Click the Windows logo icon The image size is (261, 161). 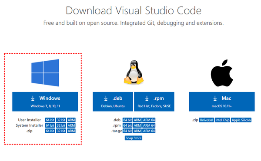[x=45, y=73]
